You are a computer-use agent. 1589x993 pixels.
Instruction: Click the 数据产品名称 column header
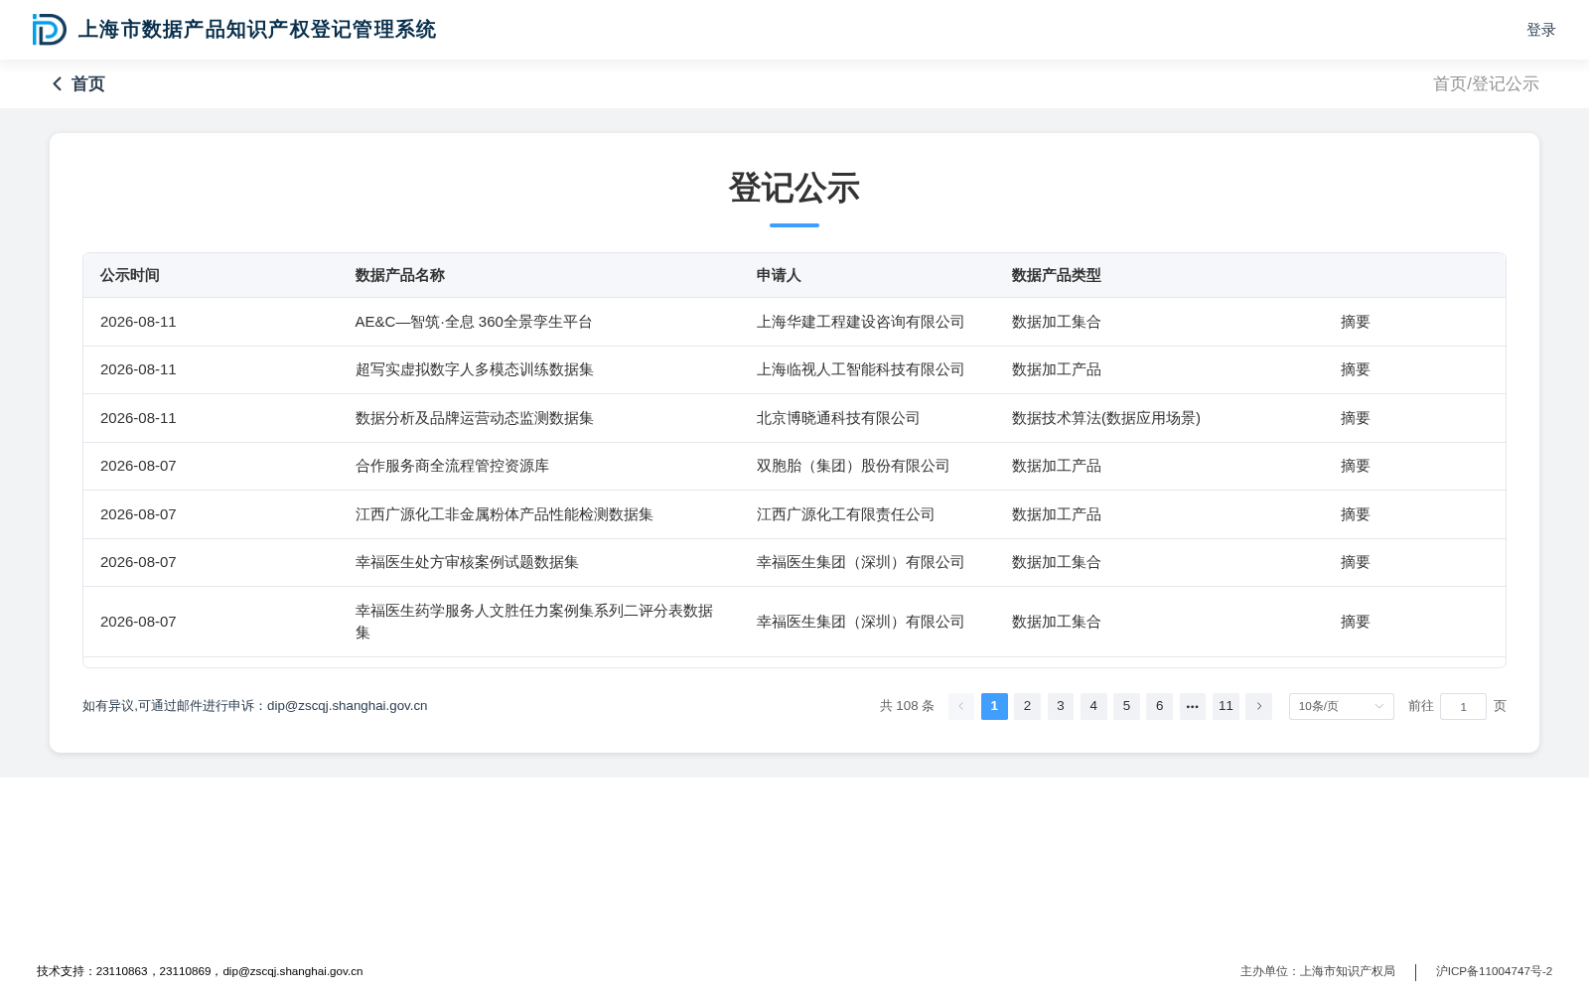tap(400, 275)
